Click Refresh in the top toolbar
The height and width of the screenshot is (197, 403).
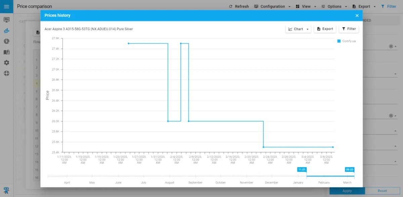point(239,6)
